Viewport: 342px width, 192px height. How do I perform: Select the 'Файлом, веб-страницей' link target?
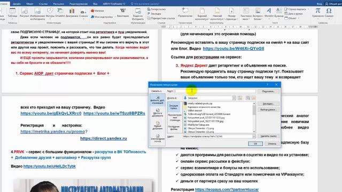(x=158, y=100)
